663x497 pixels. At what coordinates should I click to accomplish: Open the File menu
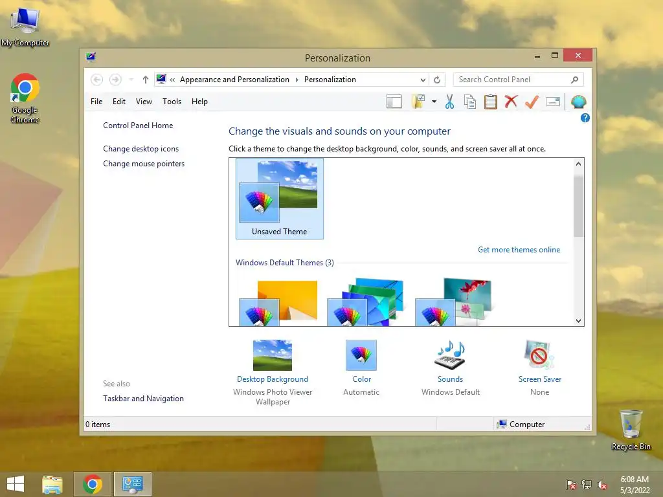coord(96,102)
